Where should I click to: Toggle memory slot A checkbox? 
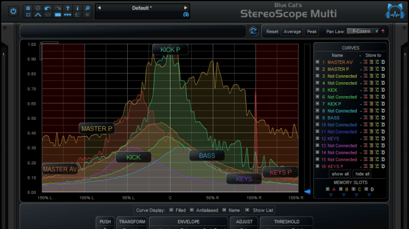pos(328,189)
